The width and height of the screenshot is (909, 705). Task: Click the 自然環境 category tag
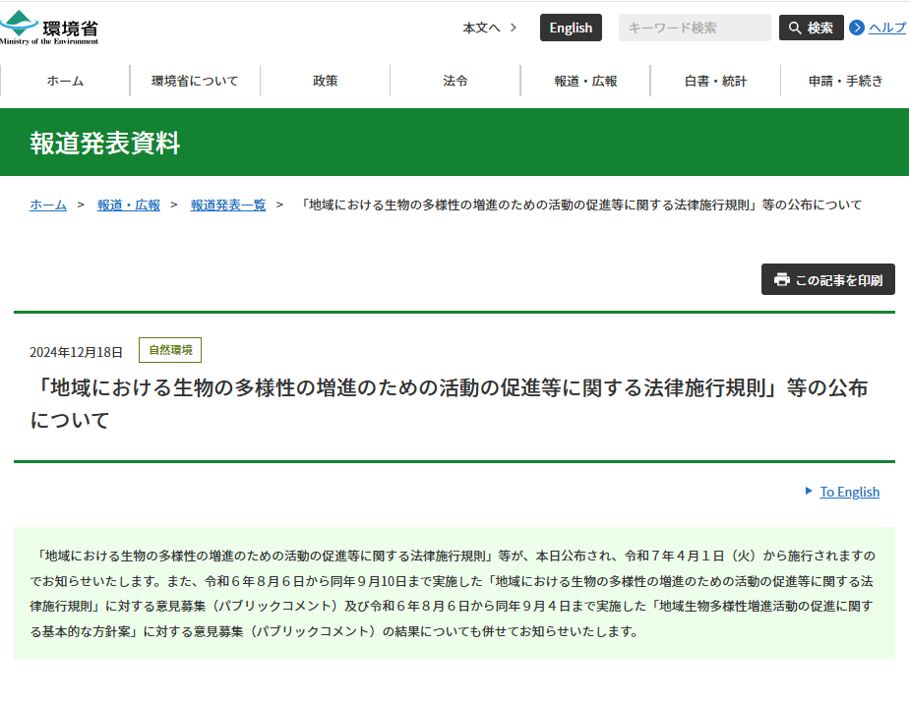point(170,350)
